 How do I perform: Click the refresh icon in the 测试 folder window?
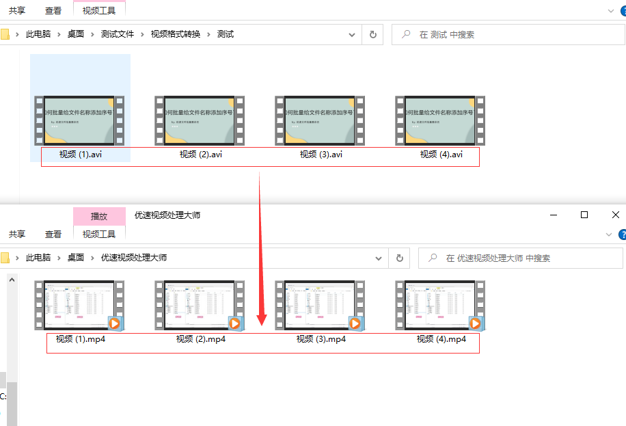(371, 34)
